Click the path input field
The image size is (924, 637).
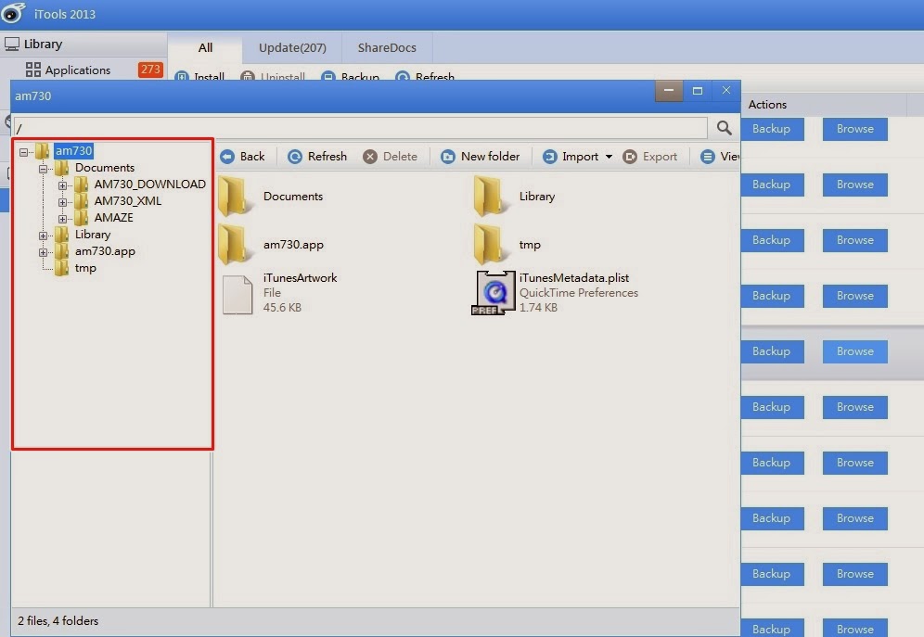[x=361, y=128]
